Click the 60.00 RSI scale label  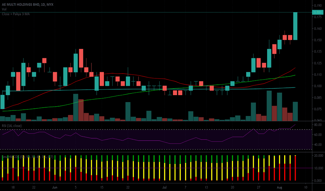point(318,135)
